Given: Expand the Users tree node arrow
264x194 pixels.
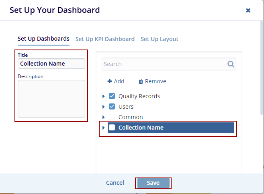Looking at the screenshot, I should pyautogui.click(x=104, y=107).
